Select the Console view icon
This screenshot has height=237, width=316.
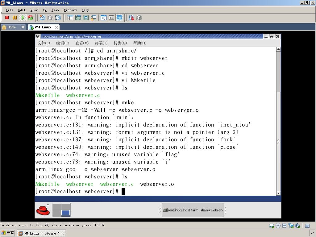(119, 18)
